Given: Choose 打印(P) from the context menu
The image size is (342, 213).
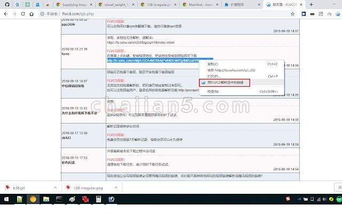Looking at the screenshot, I should click(242, 76).
